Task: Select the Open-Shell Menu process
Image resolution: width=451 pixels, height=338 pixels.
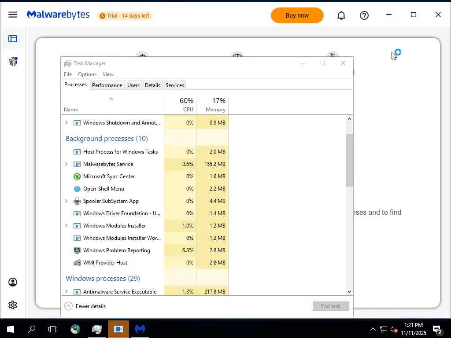Action: 144,188
